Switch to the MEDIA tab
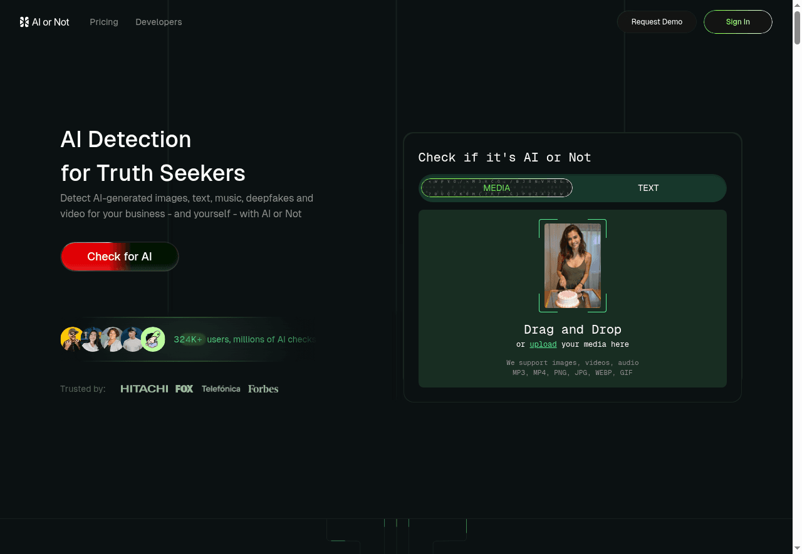The height and width of the screenshot is (554, 802). click(496, 188)
